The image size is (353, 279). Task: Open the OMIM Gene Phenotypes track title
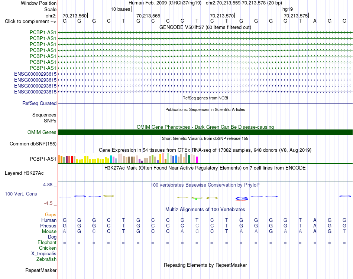point(205,127)
